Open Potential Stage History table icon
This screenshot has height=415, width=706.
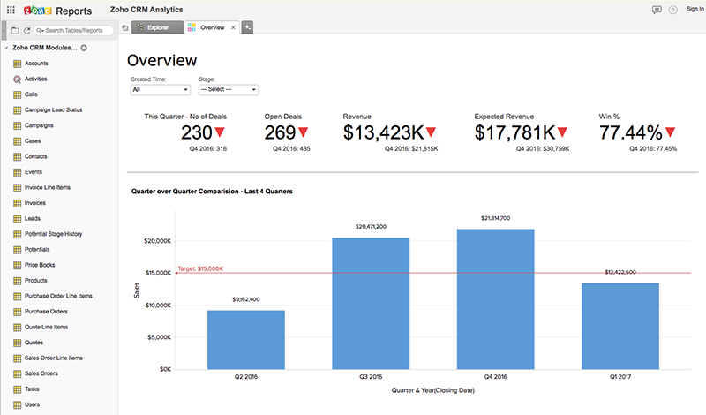click(x=17, y=234)
